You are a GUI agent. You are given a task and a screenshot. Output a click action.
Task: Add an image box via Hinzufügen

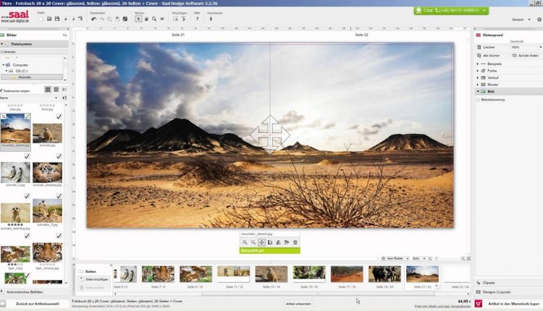tap(176, 19)
